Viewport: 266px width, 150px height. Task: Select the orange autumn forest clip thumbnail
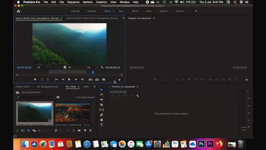coord(72,112)
